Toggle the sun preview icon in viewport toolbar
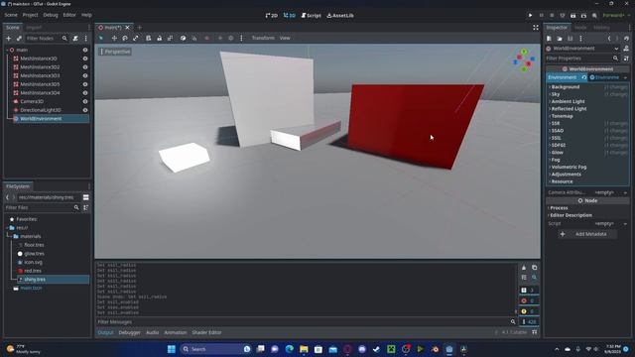The image size is (635, 357). click(x=220, y=38)
